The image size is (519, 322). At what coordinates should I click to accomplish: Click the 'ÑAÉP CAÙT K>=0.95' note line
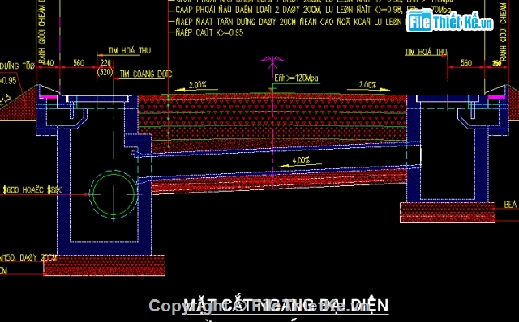point(209,32)
